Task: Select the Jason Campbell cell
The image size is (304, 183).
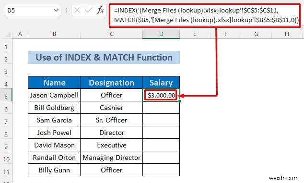Action: click(x=54, y=95)
